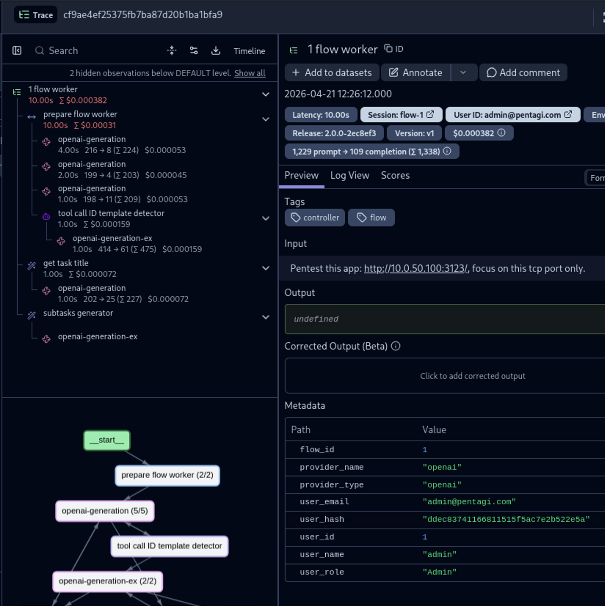Viewport: 605px width, 606px height.
Task: Collapse the tool call ID template detector node
Action: (x=266, y=219)
